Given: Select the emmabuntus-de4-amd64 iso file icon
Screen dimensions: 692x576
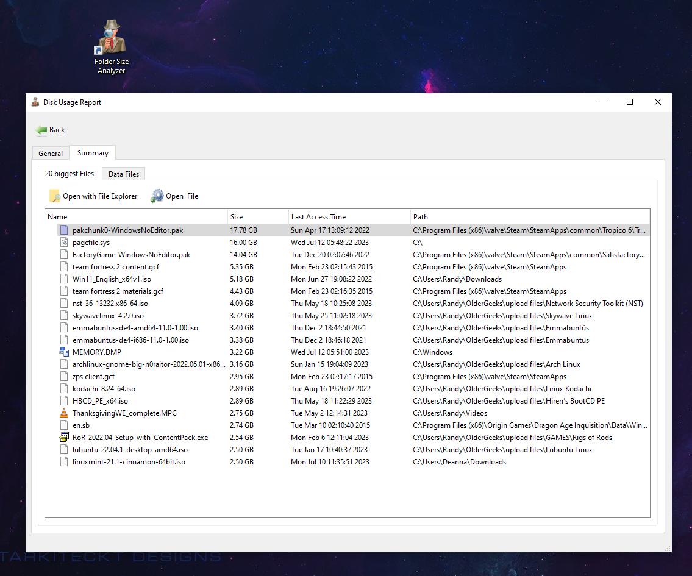Looking at the screenshot, I should point(64,328).
